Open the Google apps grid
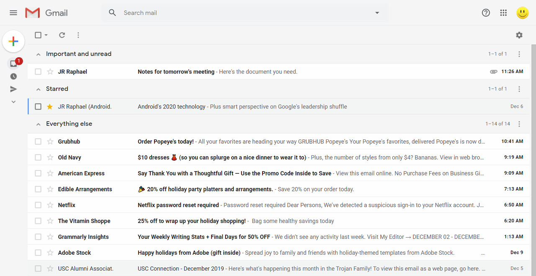This screenshot has width=536, height=276. [504, 13]
